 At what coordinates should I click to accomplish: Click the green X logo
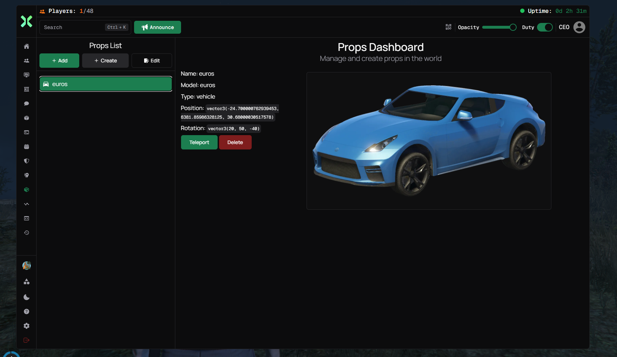(x=27, y=22)
